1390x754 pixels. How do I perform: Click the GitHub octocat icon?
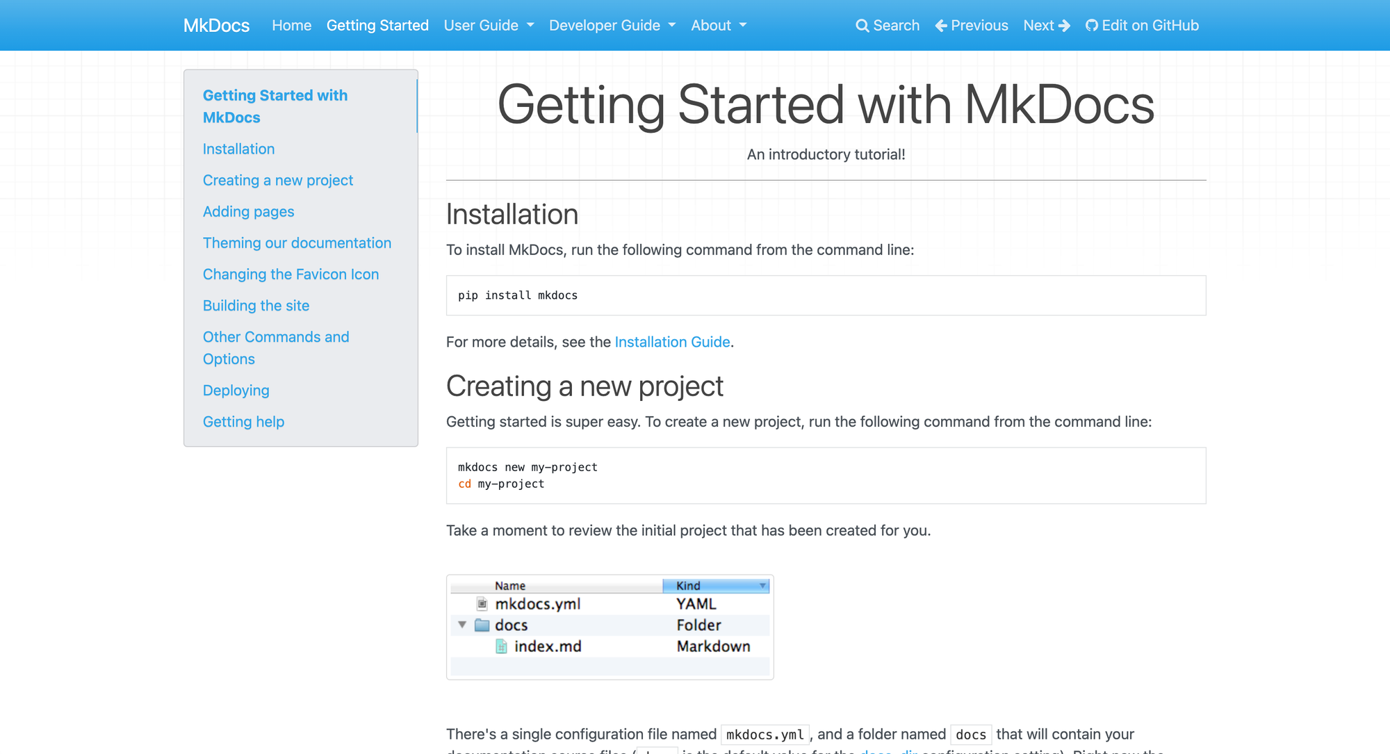1091,25
